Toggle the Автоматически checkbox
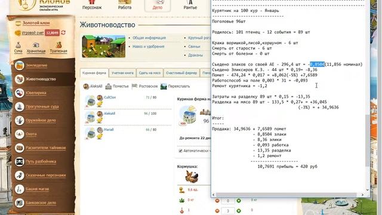Screen dimensions: 382x215 click(180, 151)
